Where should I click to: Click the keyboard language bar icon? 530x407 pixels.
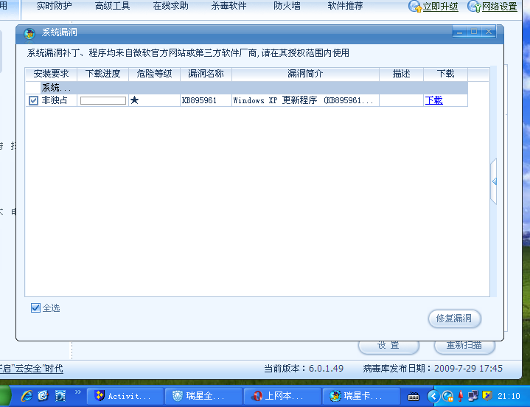(414, 396)
